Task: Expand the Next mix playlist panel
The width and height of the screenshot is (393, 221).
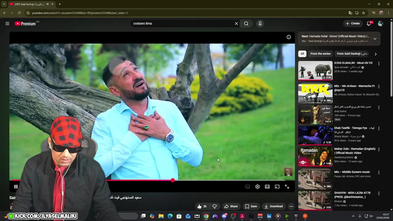Action: 375,39
